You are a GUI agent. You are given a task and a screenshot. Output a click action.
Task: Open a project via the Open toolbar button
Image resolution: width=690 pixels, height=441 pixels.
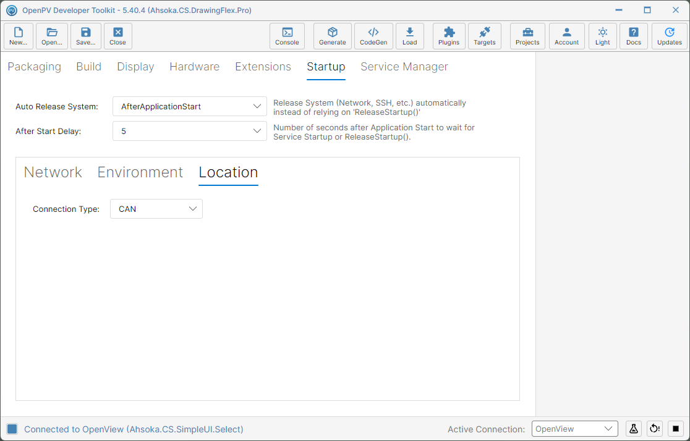[x=52, y=36]
